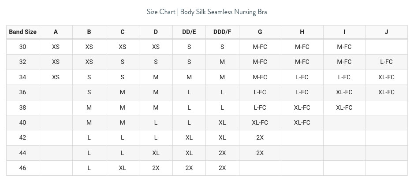This screenshot has height=181, width=414.
Task: Click the A column header
Action: pos(56,32)
